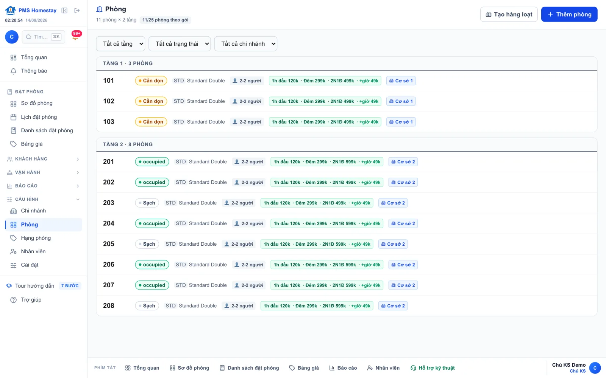This screenshot has width=606, height=378.
Task: Start the Tour hướng dẫn guide
Action: [x=44, y=286]
